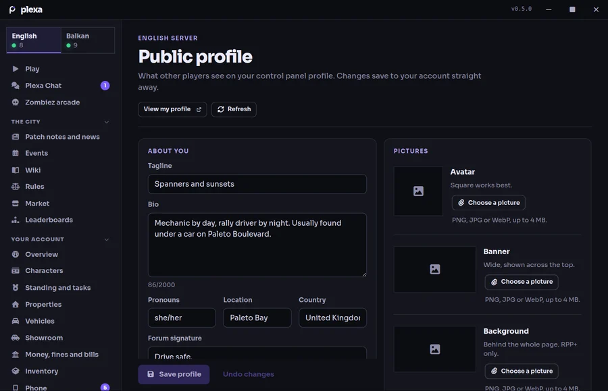Click inside the Bio text area

(x=257, y=245)
